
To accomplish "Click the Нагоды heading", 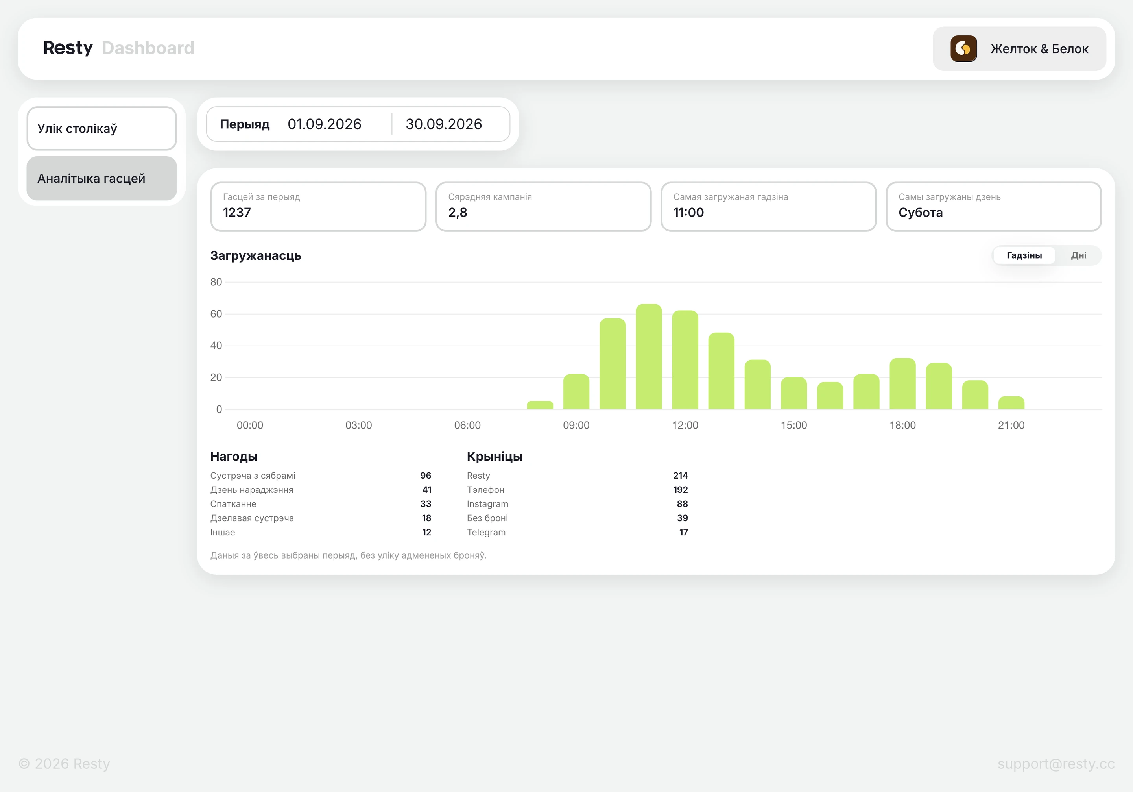I will coord(234,456).
